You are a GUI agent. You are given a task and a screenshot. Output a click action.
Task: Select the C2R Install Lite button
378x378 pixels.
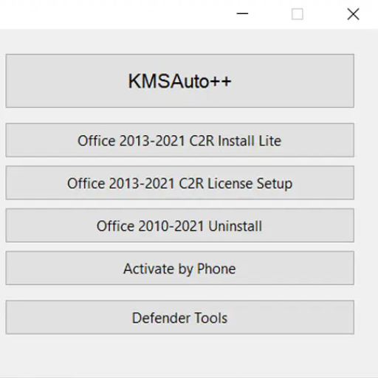click(180, 140)
